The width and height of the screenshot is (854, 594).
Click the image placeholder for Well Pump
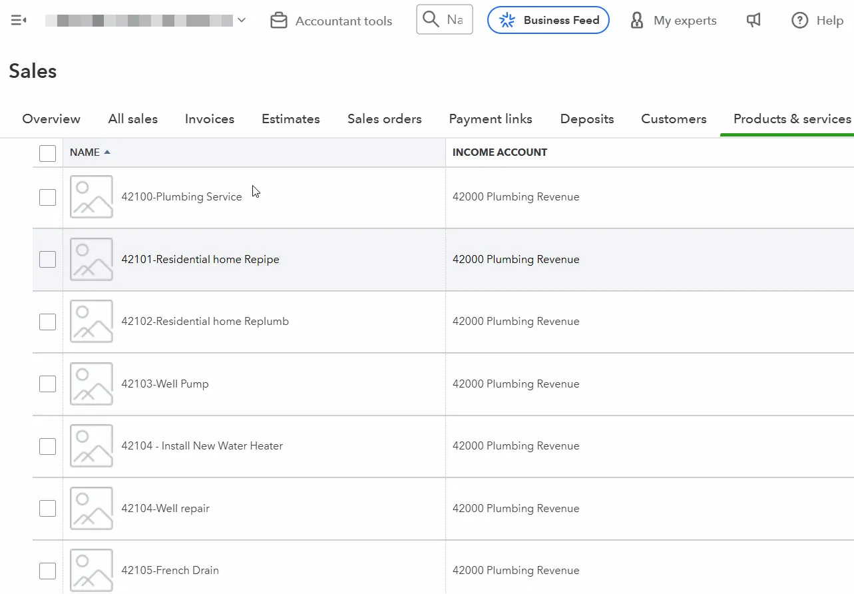(x=91, y=384)
